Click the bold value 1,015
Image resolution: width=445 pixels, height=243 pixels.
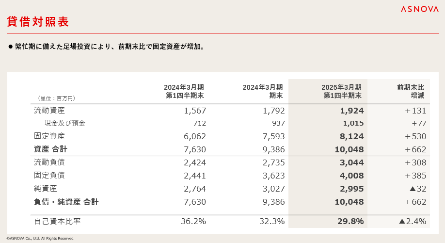[353, 124]
